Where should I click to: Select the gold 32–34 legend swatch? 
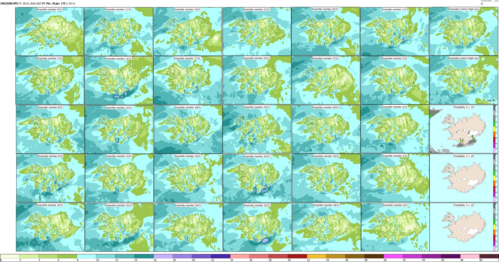point(317,256)
